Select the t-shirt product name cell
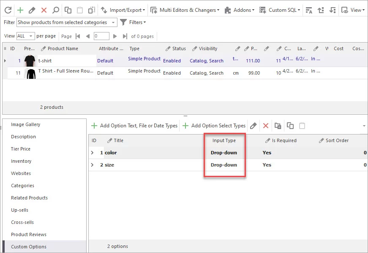 point(67,61)
